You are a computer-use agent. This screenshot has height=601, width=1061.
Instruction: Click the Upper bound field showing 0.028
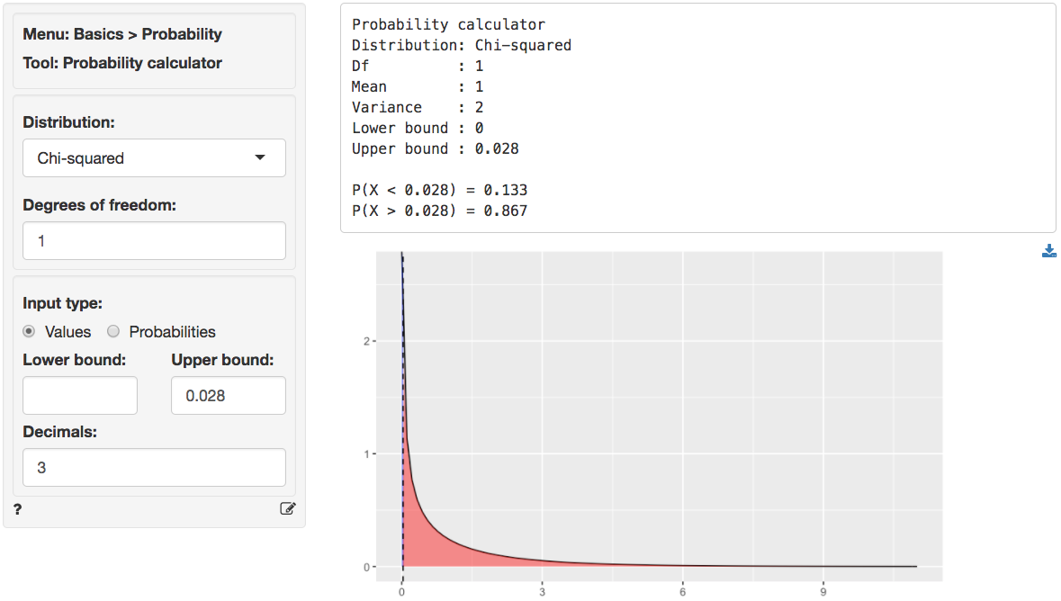tap(228, 396)
